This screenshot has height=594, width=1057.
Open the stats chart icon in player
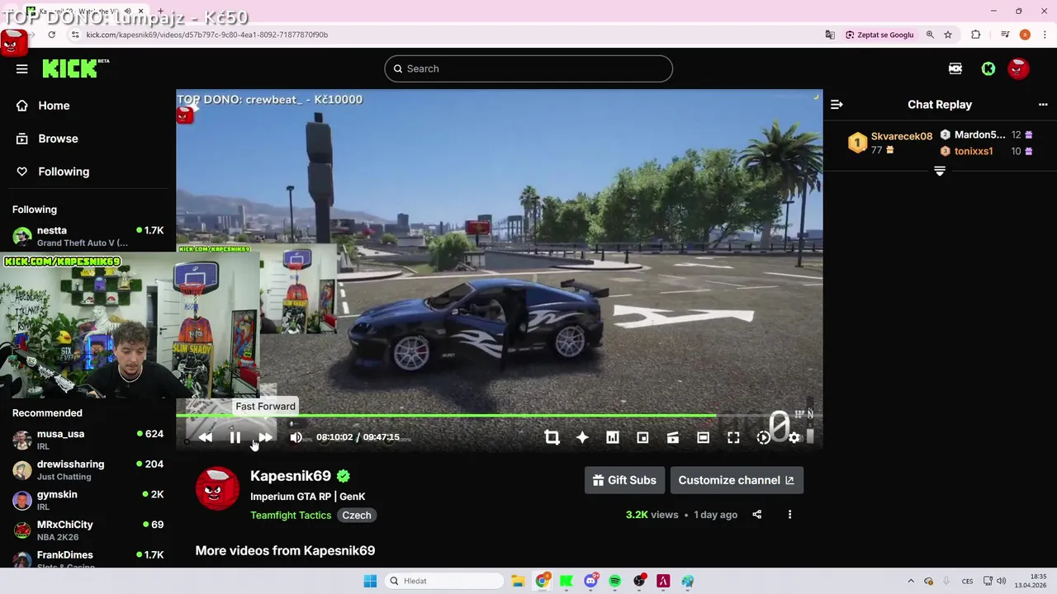(x=613, y=437)
